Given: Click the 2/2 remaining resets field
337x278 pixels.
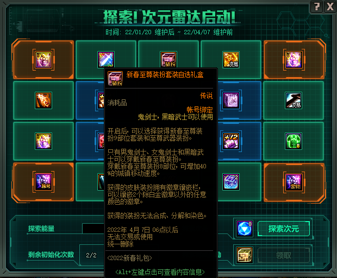Looking at the screenshot, I should point(91,255).
